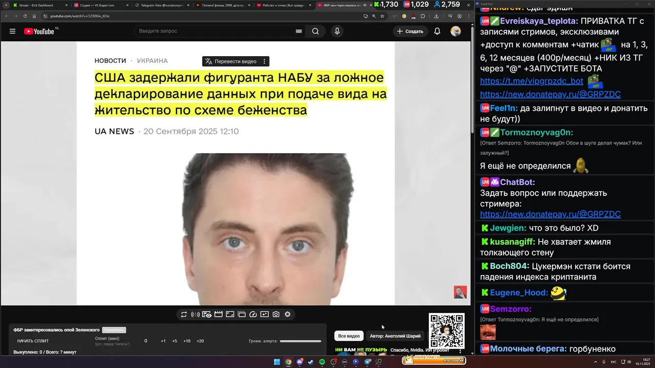Click the Tormoznoyvag0n username in chat

click(537, 132)
